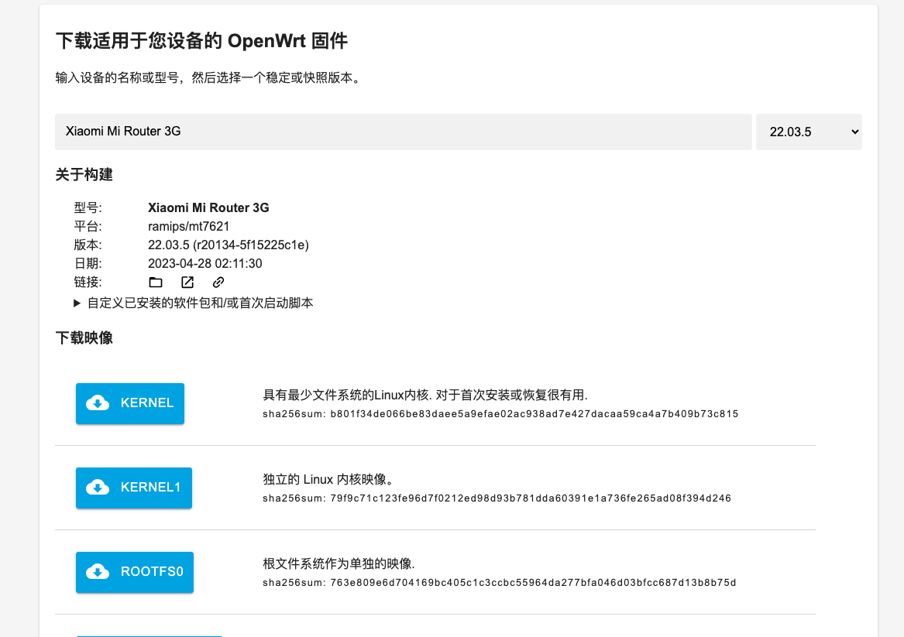Open the external link icon

pyautogui.click(x=187, y=283)
